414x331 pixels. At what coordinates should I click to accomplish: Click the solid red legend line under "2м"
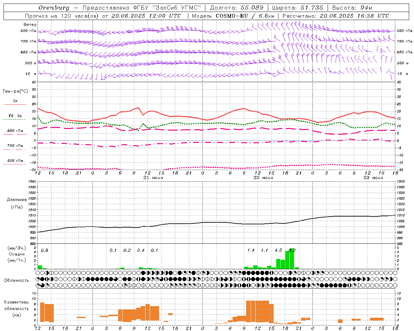click(x=15, y=104)
